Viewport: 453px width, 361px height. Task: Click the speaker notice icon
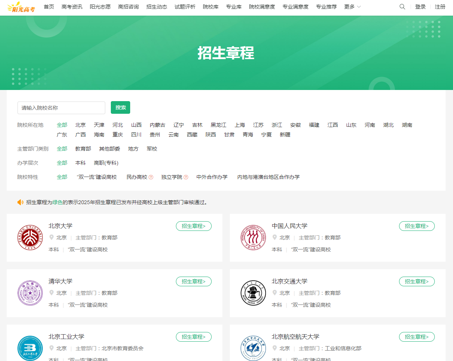tap(20, 202)
